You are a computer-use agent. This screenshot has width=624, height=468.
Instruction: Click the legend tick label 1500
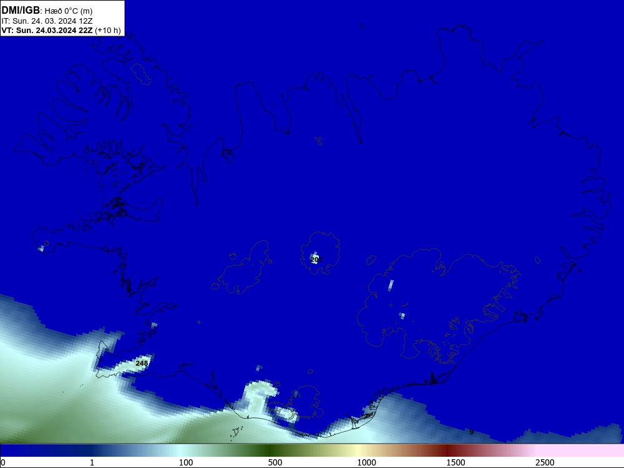(x=456, y=462)
